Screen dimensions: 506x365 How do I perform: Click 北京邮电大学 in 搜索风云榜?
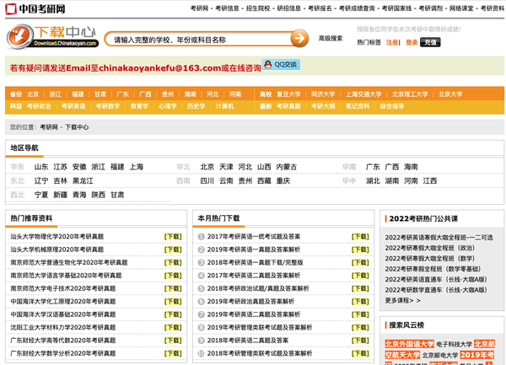click(x=440, y=355)
